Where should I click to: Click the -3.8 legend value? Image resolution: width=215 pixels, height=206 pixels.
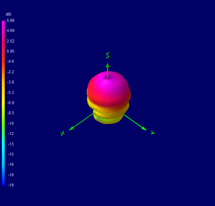[x=11, y=82]
